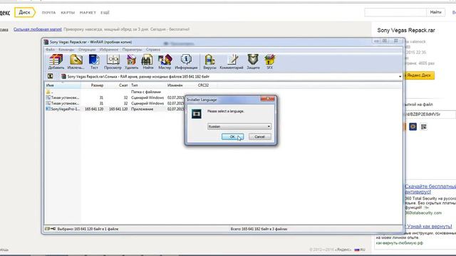Click the Вирусы (Virus scan) icon
456x256 pixels.
[209, 62]
